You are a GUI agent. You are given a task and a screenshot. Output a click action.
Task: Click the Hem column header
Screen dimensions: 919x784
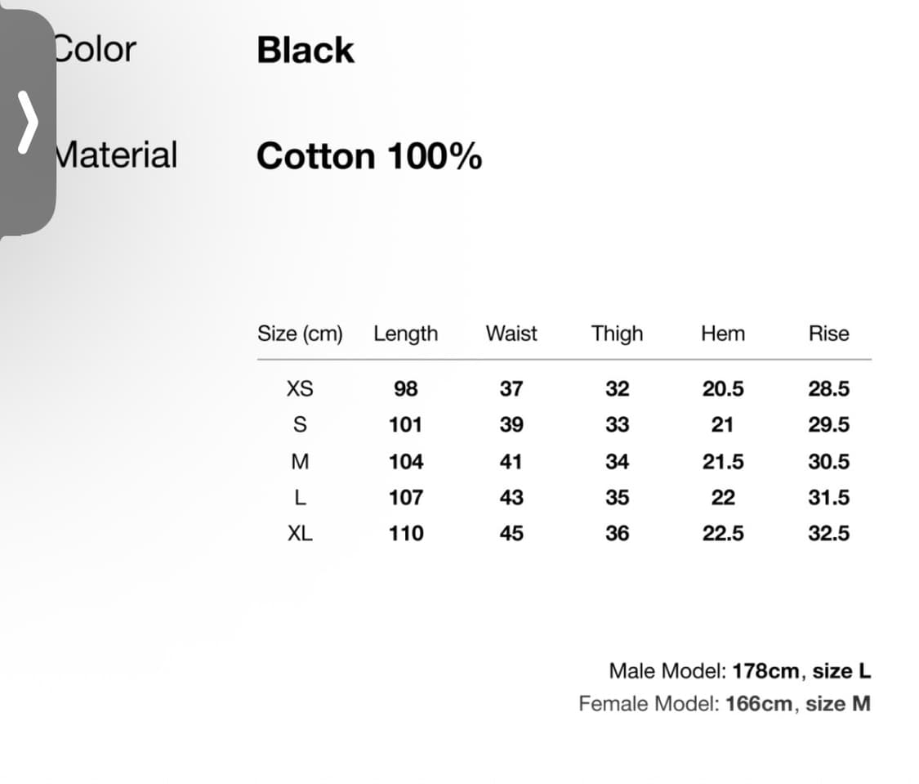(723, 334)
